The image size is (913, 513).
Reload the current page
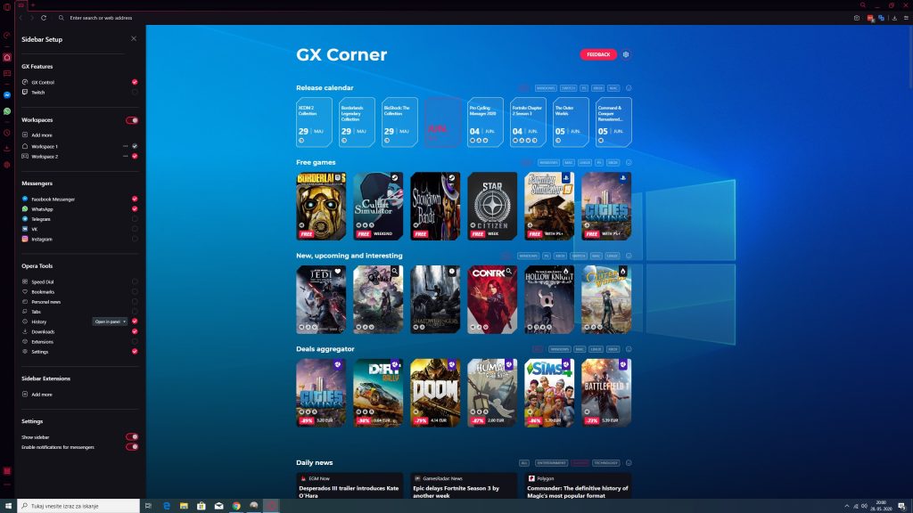(x=44, y=18)
